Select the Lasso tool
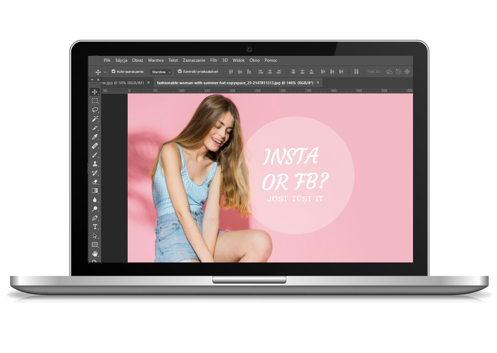This screenshot has height=353, width=497. [x=95, y=110]
